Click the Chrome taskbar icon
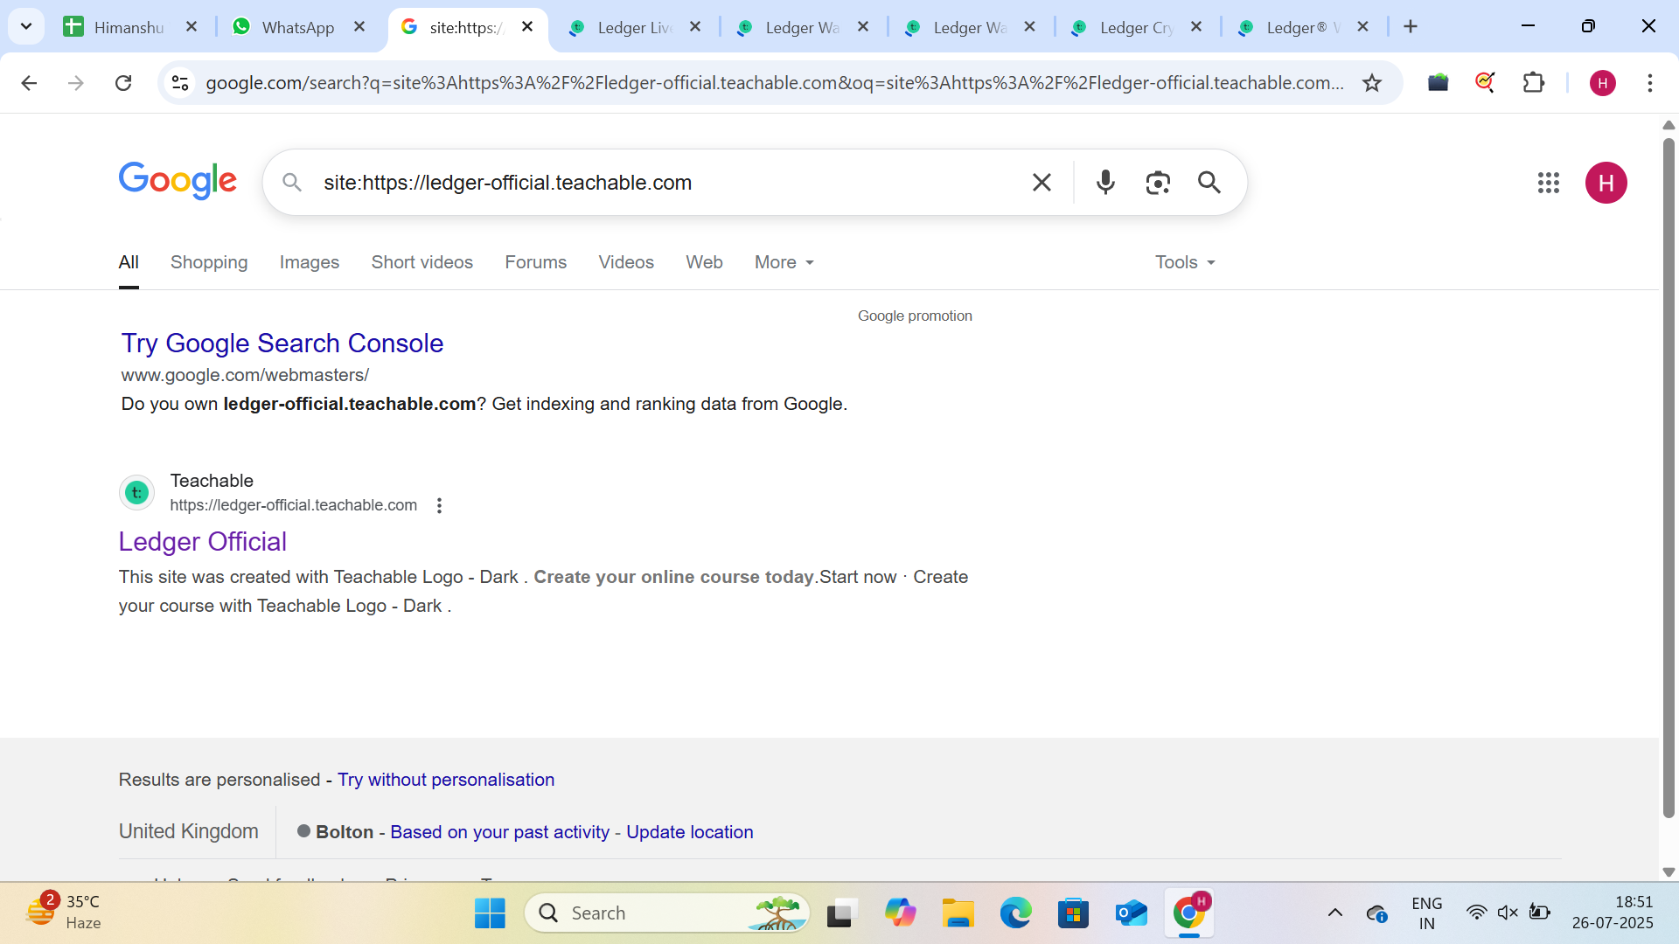Viewport: 1679px width, 944px height. coord(1188,913)
